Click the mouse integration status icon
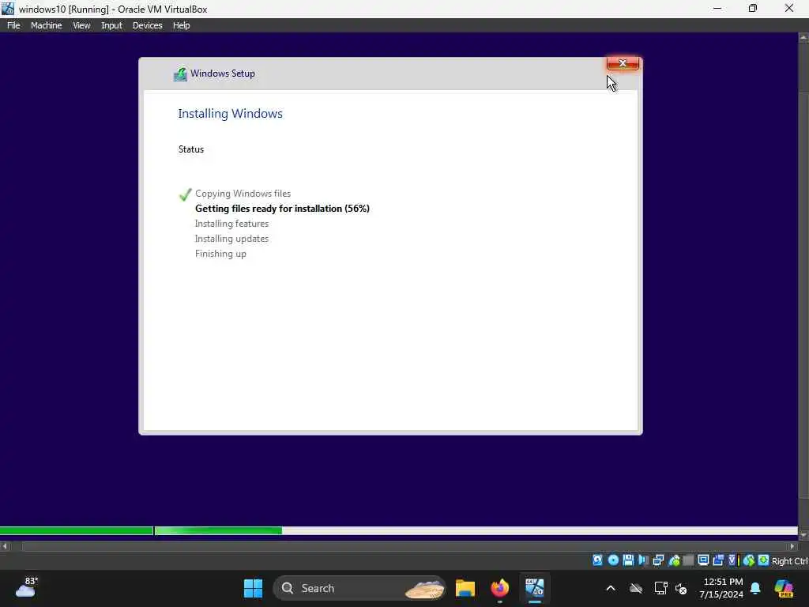Viewport: 809px width, 607px height. click(749, 560)
